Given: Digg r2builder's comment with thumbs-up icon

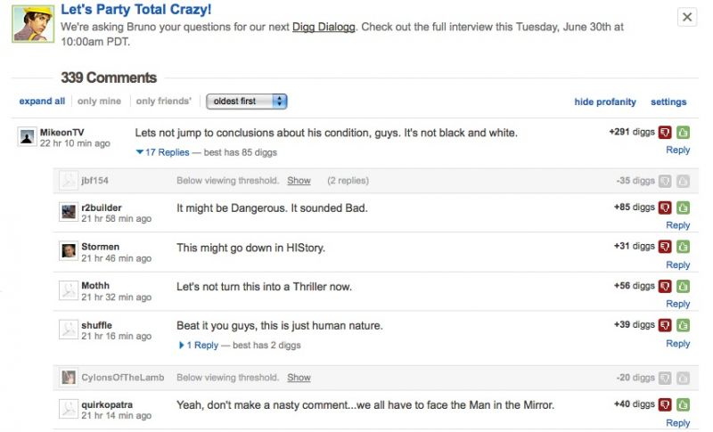Looking at the screenshot, I should click(x=683, y=208).
